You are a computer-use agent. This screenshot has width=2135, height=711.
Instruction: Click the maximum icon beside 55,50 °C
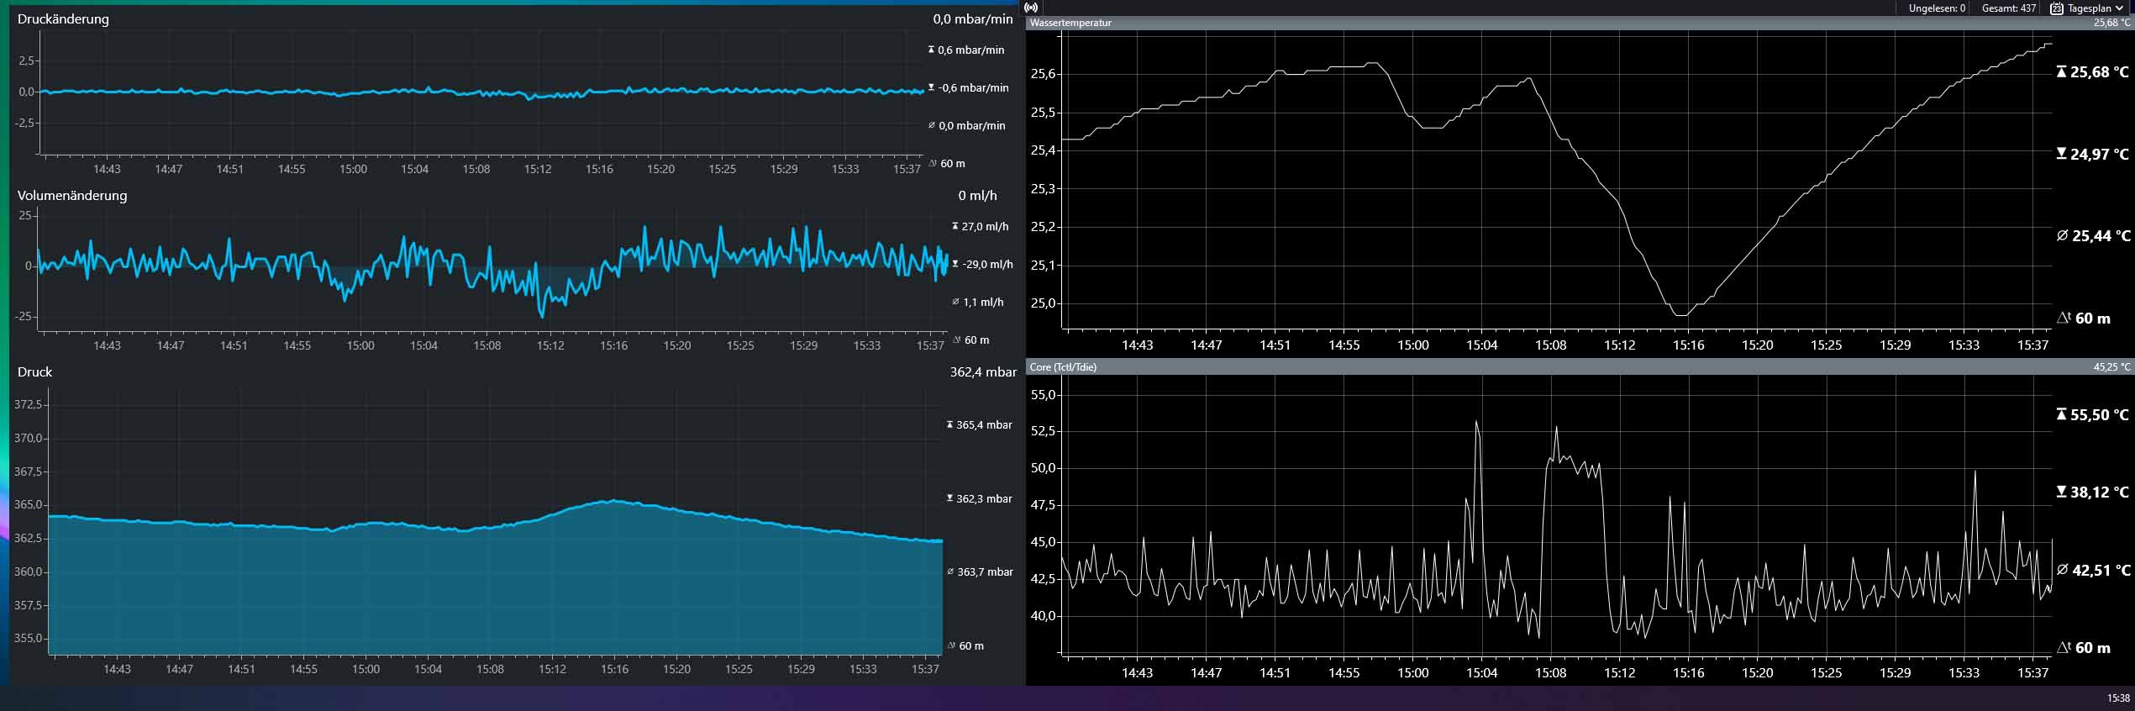pos(2061,414)
